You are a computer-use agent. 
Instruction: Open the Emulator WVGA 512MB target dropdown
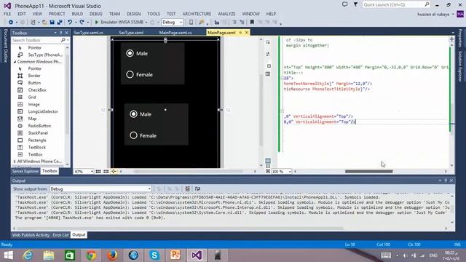146,23
